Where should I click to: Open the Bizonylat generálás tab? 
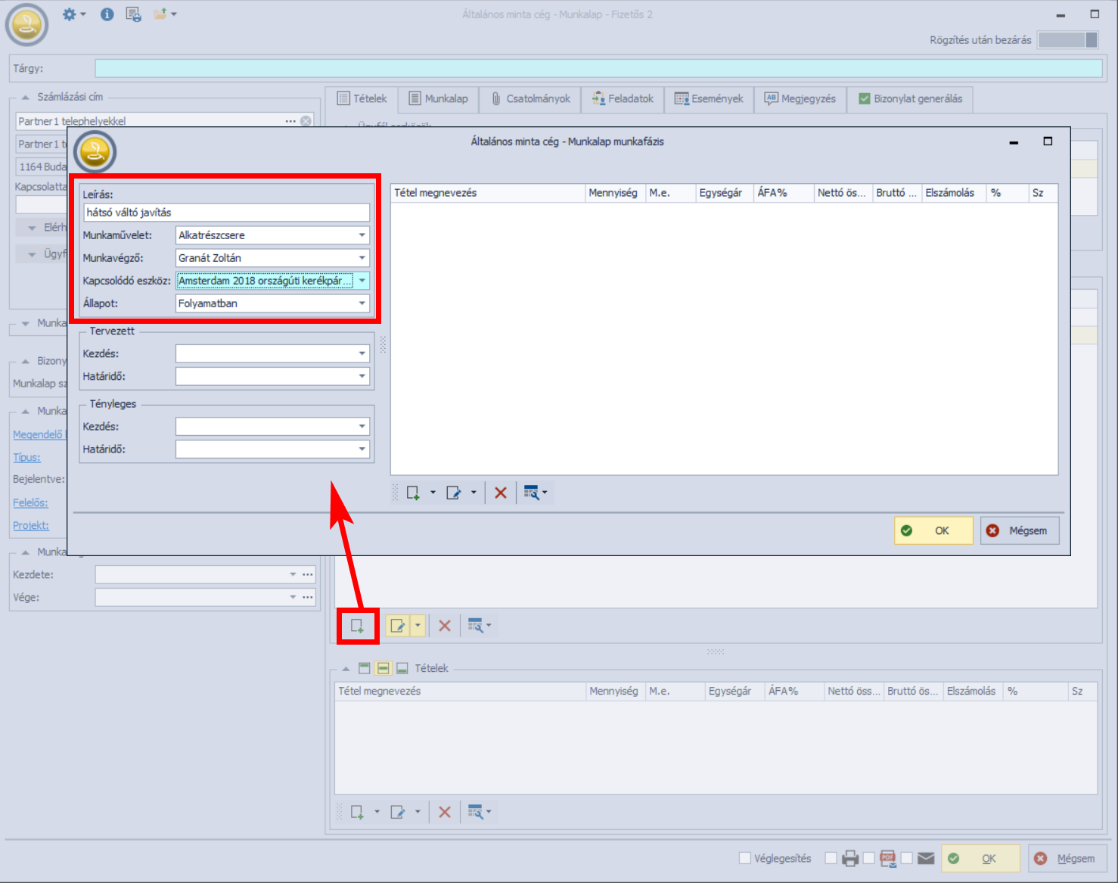click(x=911, y=99)
